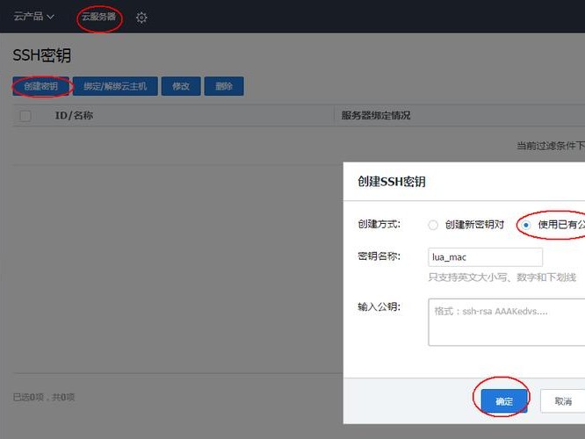Click the 删除 button
The height and width of the screenshot is (439, 585).
coord(224,86)
